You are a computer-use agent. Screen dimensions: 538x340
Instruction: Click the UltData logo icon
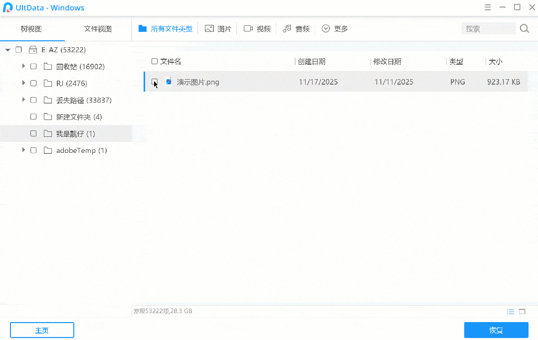8,7
